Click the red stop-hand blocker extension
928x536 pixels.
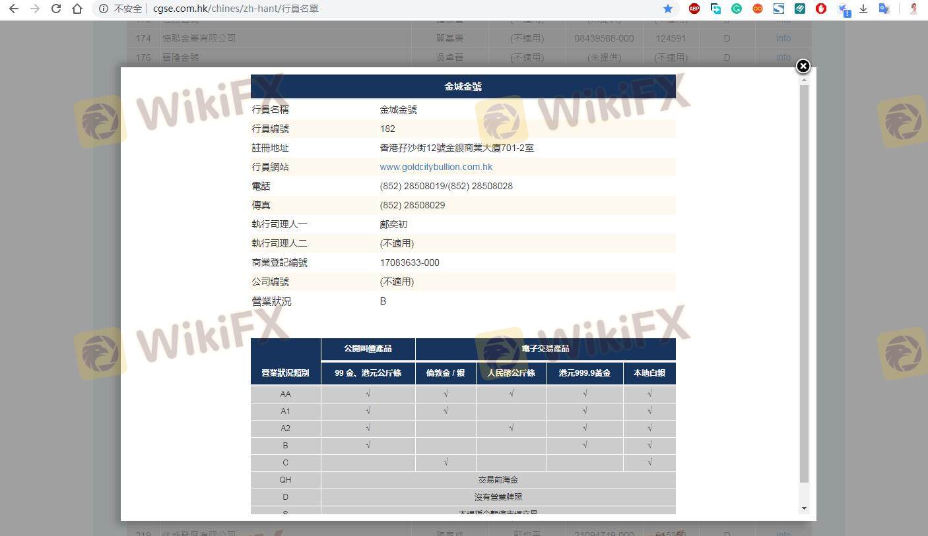click(821, 9)
